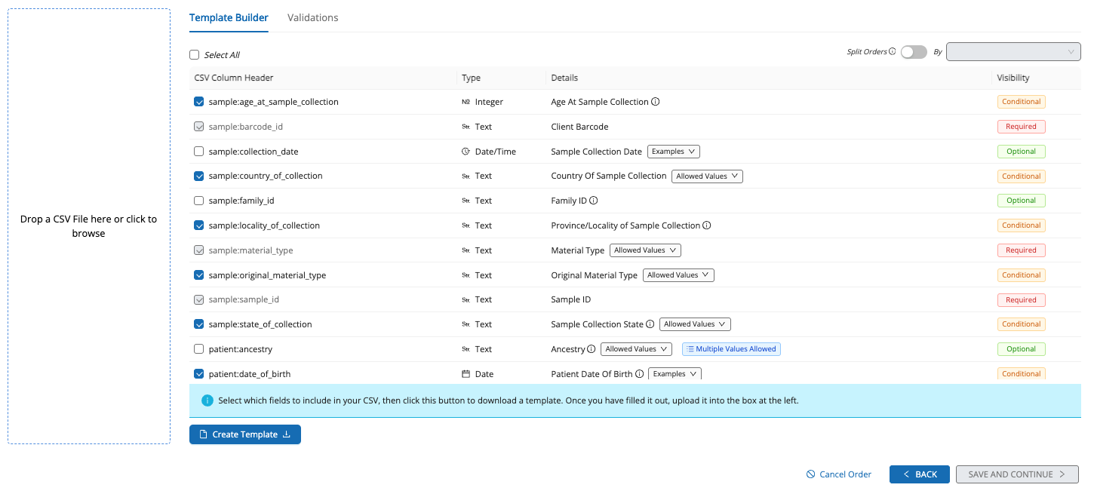The height and width of the screenshot is (497, 1094).
Task: Click info icon beside Patient Date Of Birth
Action: coord(639,374)
